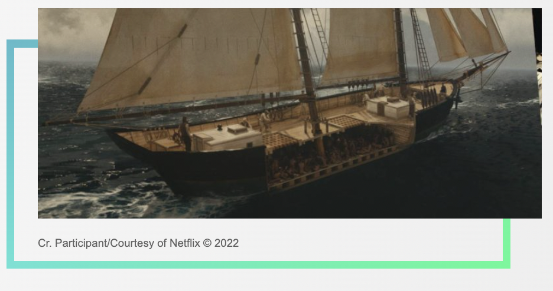Click the green frame's right border segment
553x291 pixels.
coord(506,242)
